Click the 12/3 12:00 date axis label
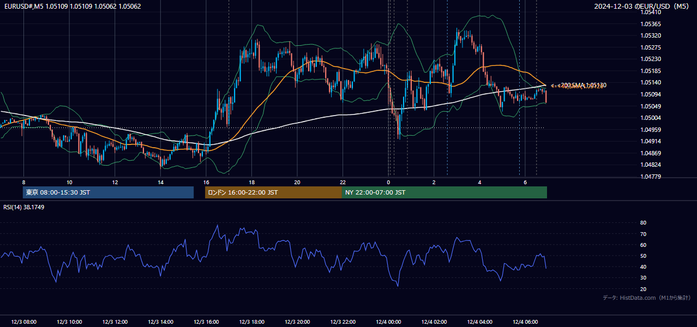The height and width of the screenshot is (327, 697). (115, 322)
